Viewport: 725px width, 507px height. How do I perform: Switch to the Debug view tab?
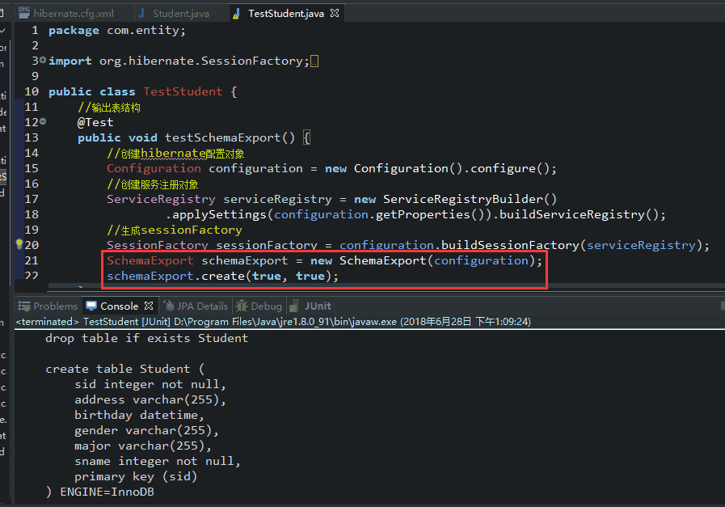point(265,306)
